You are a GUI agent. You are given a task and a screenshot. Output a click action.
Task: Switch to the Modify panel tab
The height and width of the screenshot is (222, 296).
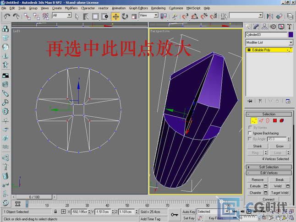pyautogui.click(x=256, y=27)
